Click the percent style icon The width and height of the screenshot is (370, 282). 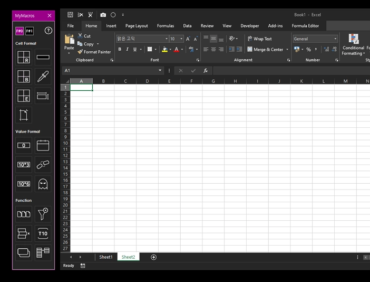[309, 50]
